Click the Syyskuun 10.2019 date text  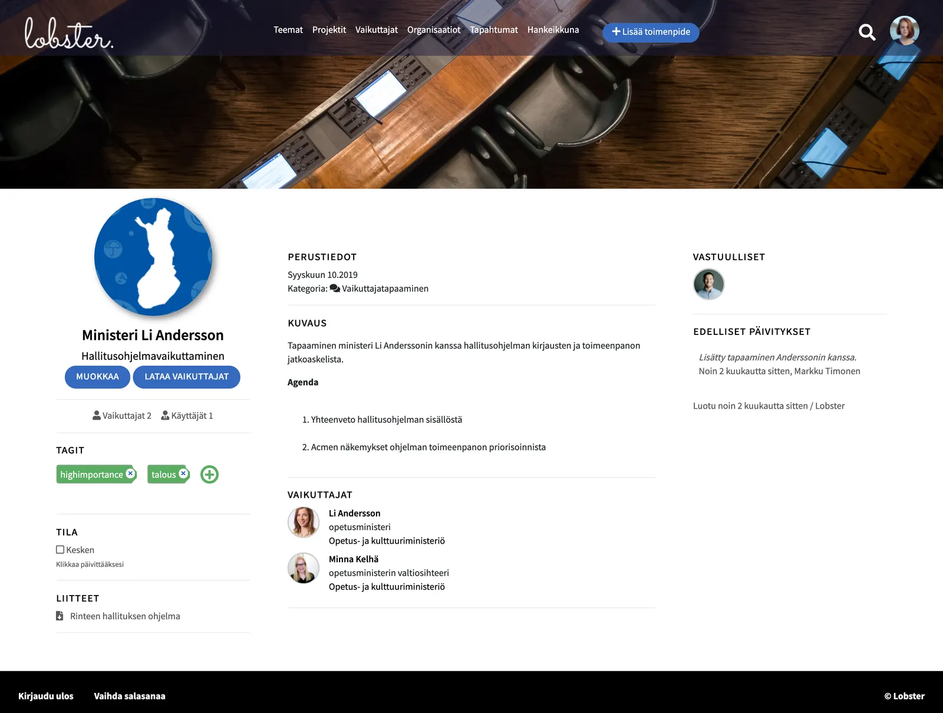[322, 275]
